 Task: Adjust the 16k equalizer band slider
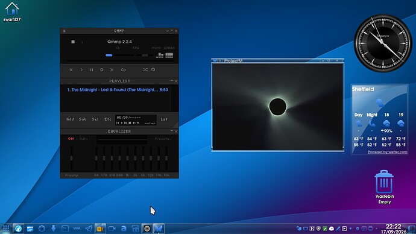pyautogui.click(x=166, y=158)
